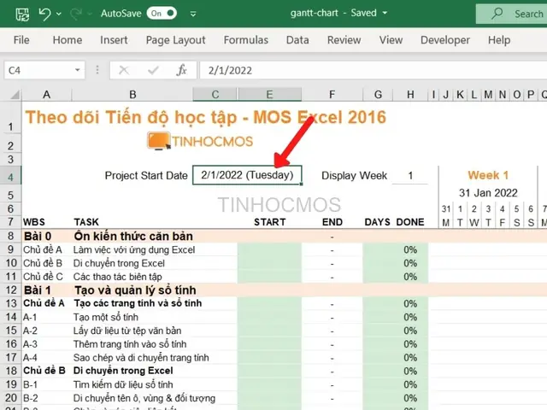This screenshot has width=547, height=410.
Task: Select column E header
Action: point(270,95)
